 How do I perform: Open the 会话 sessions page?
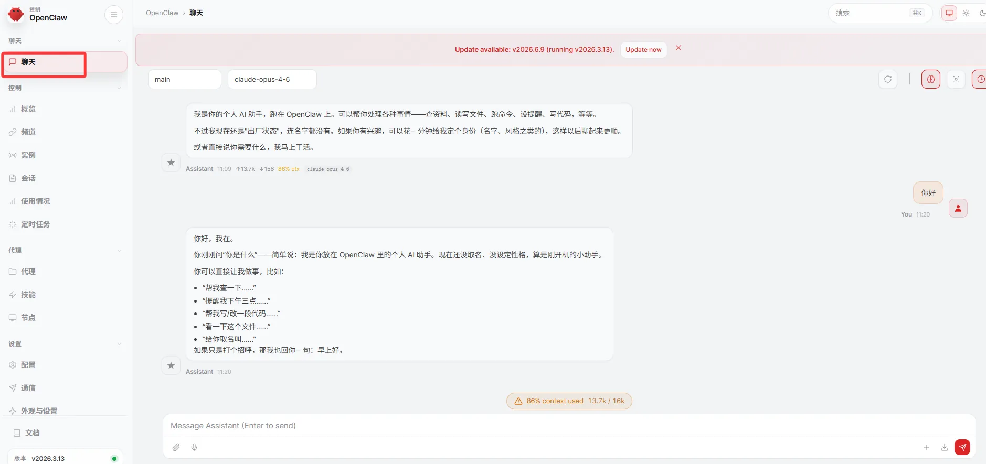coord(65,178)
